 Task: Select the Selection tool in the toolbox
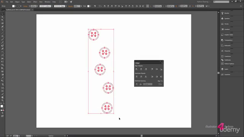click(x=2, y=14)
